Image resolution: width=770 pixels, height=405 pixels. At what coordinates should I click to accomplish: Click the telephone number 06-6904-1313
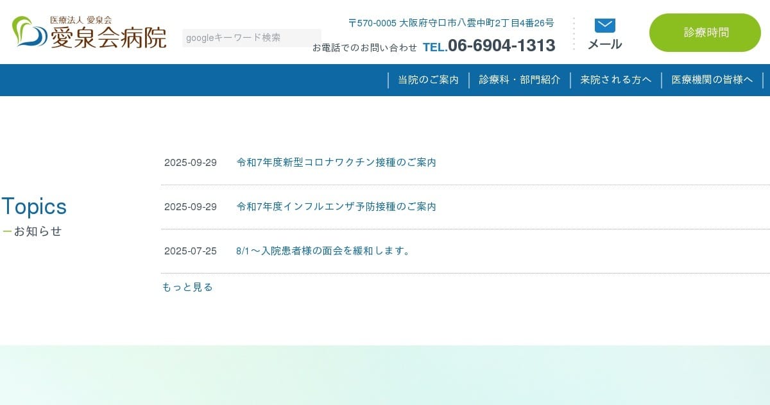501,45
